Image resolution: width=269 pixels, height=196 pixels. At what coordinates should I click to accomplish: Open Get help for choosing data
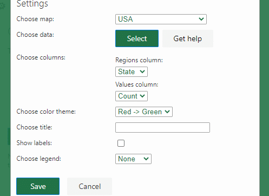[188, 38]
